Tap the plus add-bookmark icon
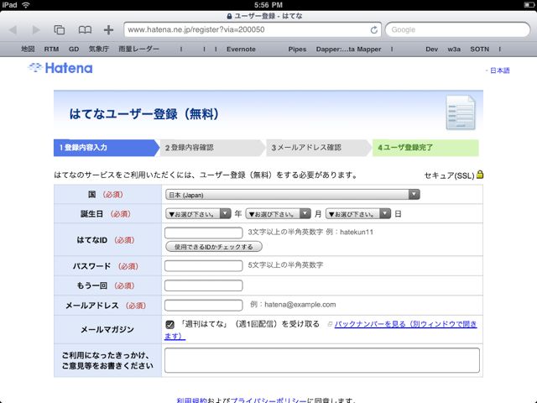Image resolution: width=537 pixels, height=403 pixels. pos(108,30)
